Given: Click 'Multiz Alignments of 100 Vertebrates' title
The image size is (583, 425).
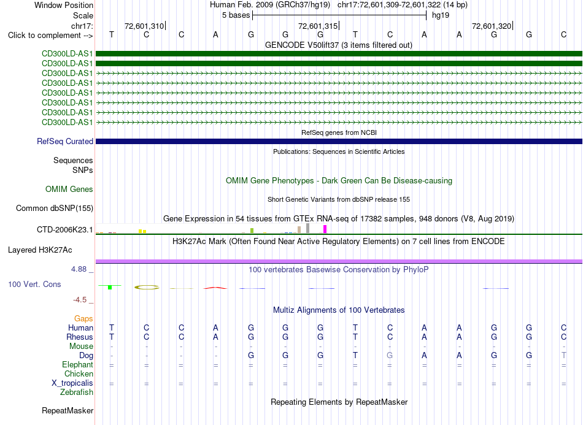Looking at the screenshot, I should [339, 310].
